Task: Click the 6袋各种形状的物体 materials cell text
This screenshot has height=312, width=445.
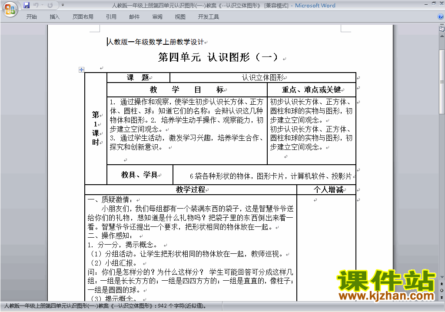Action: [270, 176]
